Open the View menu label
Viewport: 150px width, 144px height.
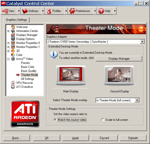point(11,11)
